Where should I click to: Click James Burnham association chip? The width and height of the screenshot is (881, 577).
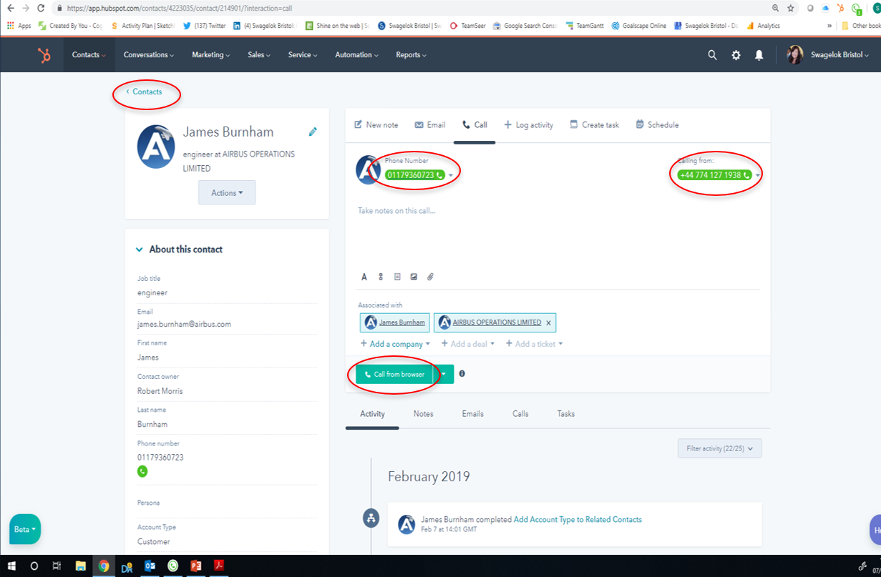[395, 322]
